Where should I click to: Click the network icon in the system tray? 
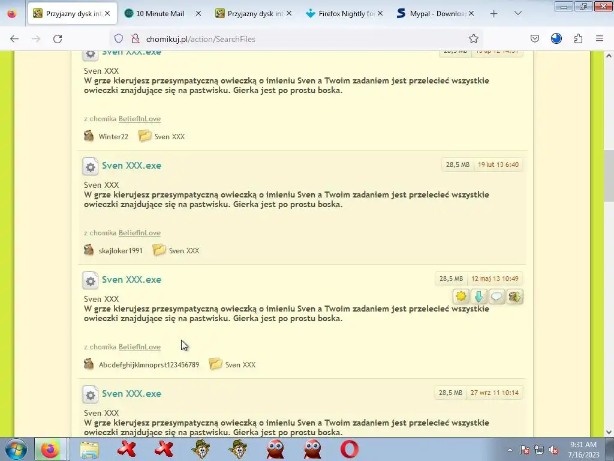point(539,450)
